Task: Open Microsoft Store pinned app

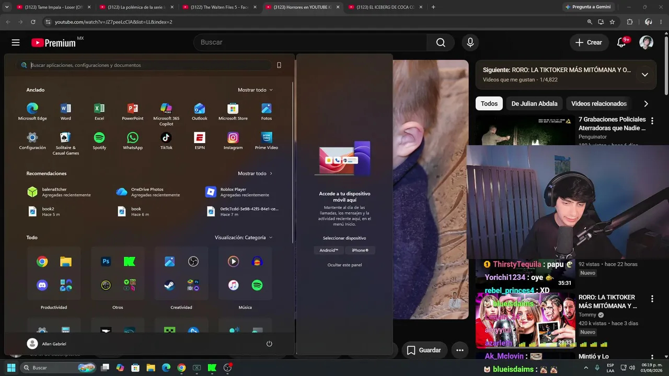Action: (233, 112)
